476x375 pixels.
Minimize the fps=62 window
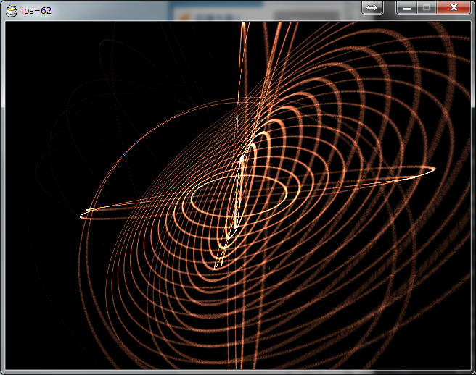407,7
